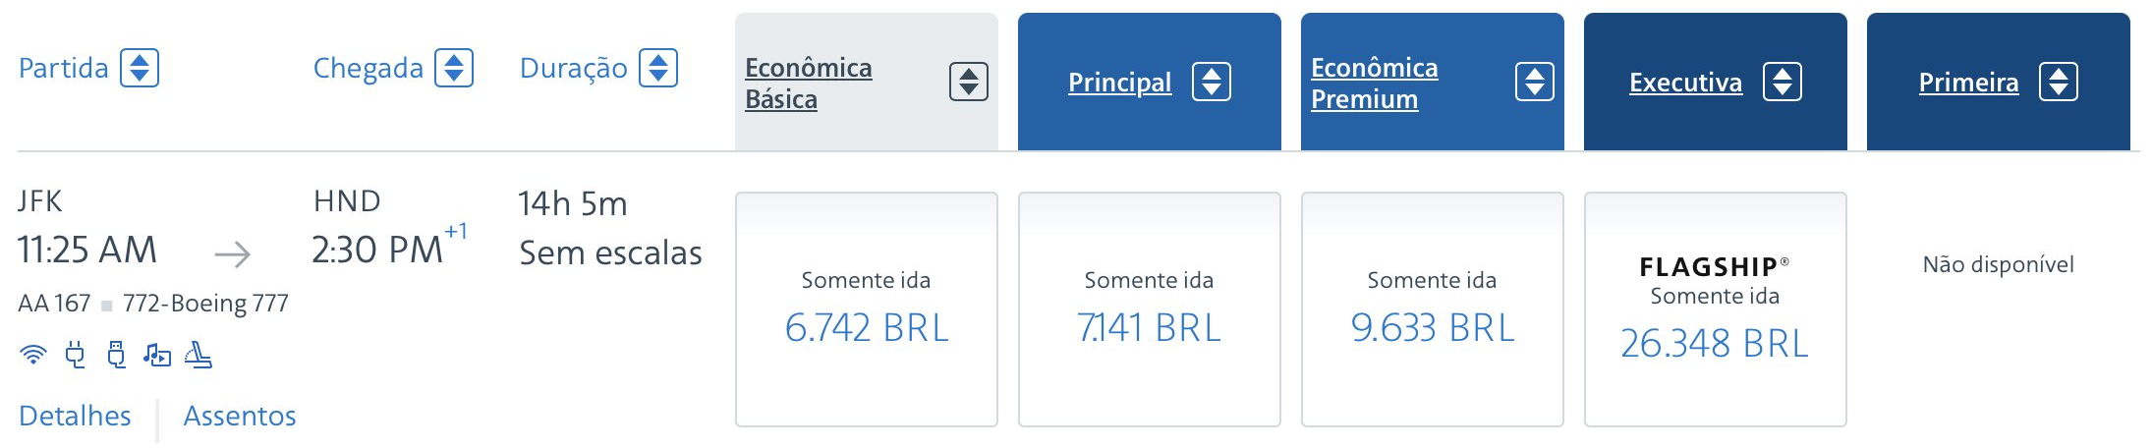Choose the Flagship 26.348 BRL fare
Screen dimensions: 2152x448
[1716, 309]
